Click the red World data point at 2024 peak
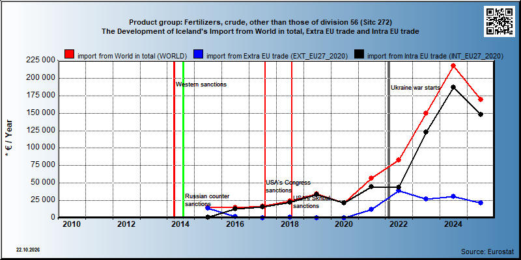Image resolution: width=521 pixels, height=260 pixels. (x=453, y=66)
